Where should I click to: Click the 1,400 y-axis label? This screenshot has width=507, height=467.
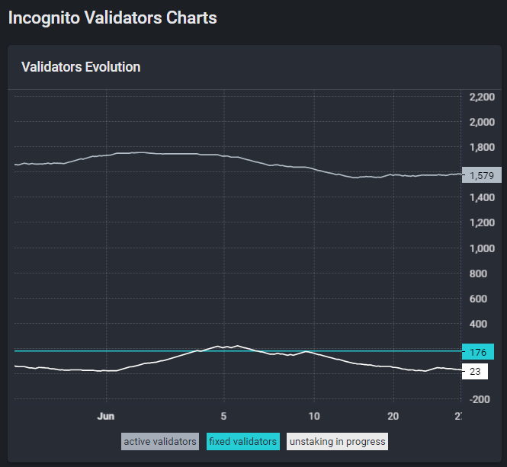click(x=482, y=197)
